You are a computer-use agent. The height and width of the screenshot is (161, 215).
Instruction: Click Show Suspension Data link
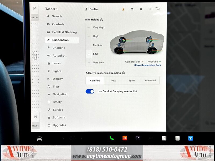point(148,65)
